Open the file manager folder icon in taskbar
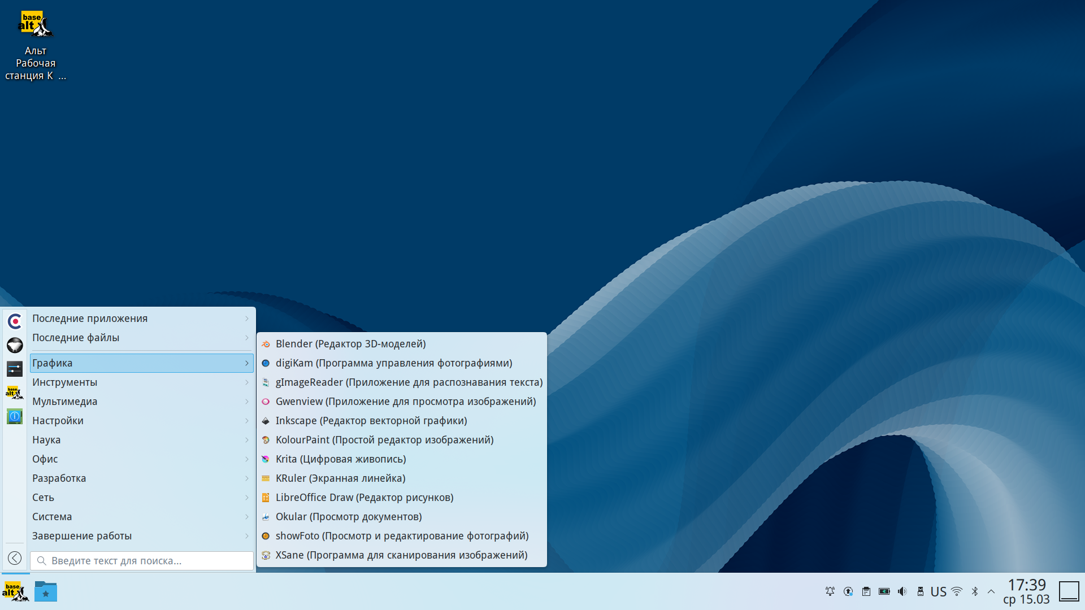This screenshot has width=1085, height=610. coord(46,591)
